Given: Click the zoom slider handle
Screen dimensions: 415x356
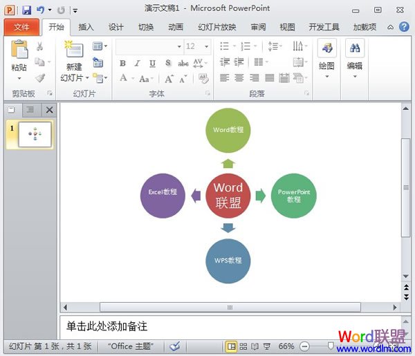Looking at the screenshot, I should (x=331, y=346).
